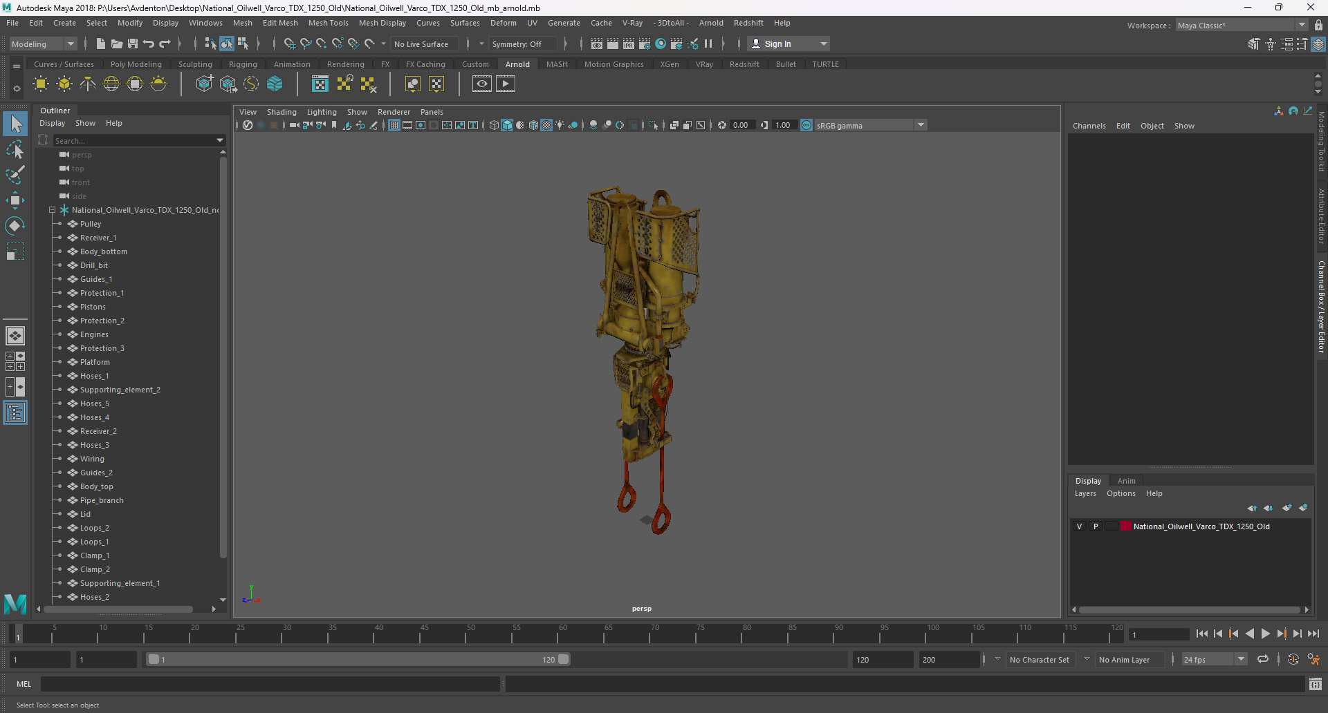Play the animation forward
This screenshot has width=1328, height=713.
tap(1265, 634)
